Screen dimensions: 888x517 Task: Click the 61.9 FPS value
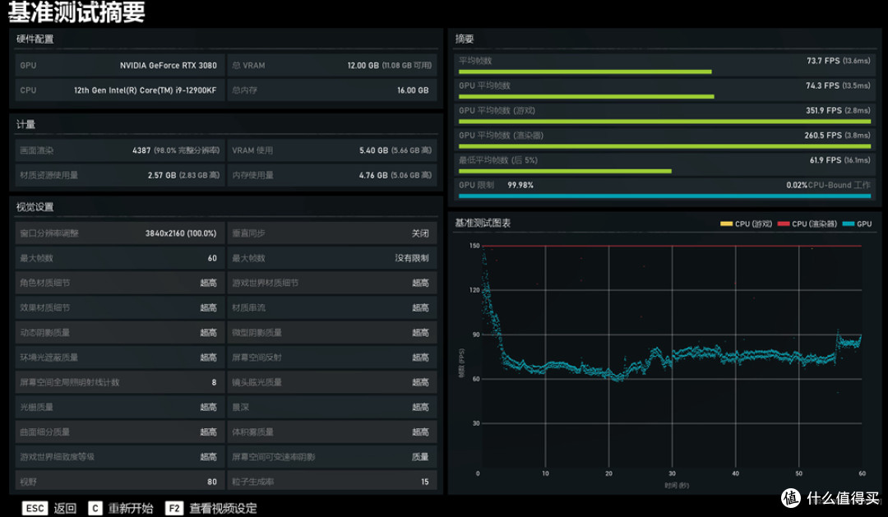click(x=839, y=160)
